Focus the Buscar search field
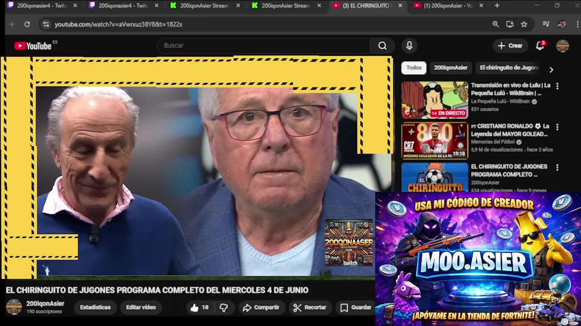 coord(263,45)
